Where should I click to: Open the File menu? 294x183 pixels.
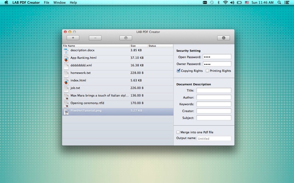pyautogui.click(x=47, y=3)
